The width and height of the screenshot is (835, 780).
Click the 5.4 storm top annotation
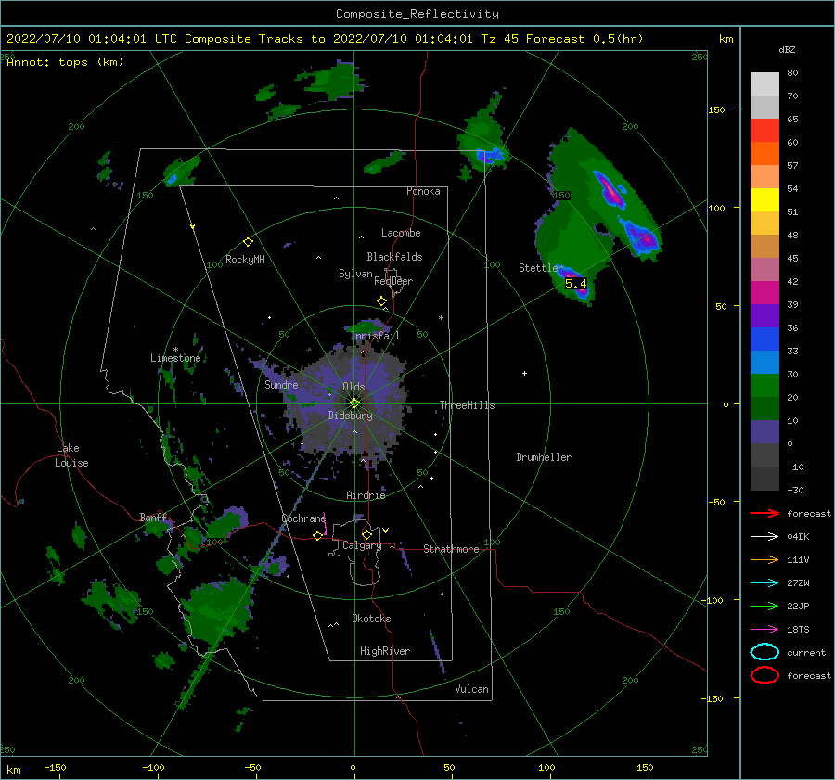pyautogui.click(x=575, y=284)
